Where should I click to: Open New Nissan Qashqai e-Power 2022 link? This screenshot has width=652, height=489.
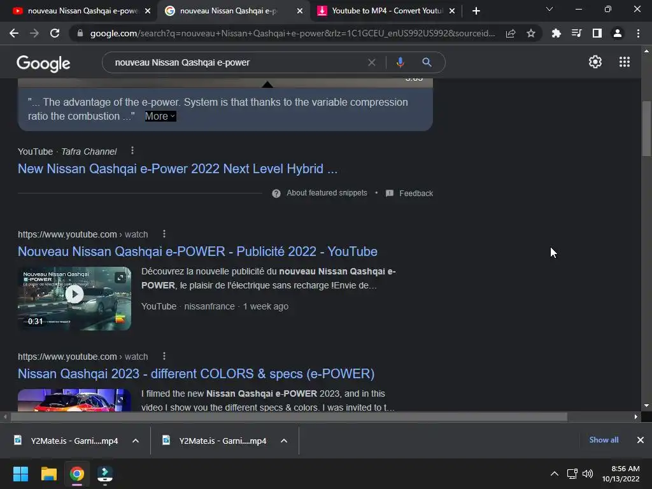pyautogui.click(x=178, y=169)
